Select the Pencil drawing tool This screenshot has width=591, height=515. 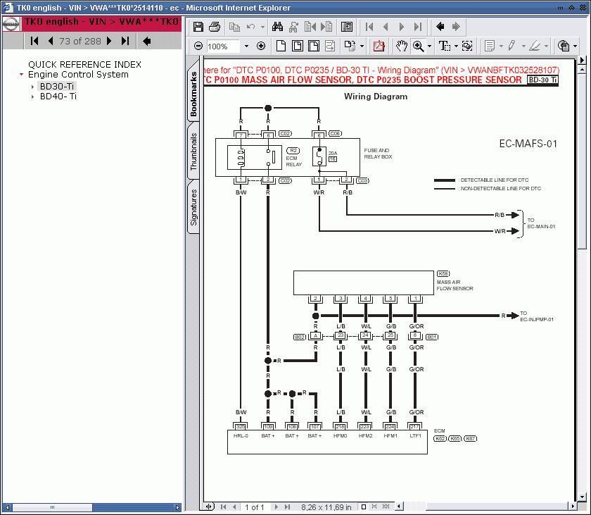tap(511, 46)
